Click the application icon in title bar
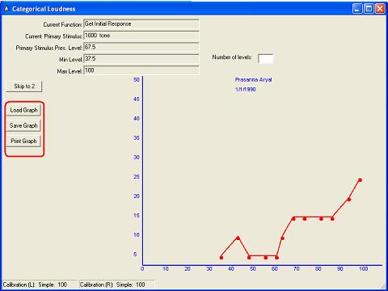Image resolution: width=388 pixels, height=291 pixels. pos(6,9)
